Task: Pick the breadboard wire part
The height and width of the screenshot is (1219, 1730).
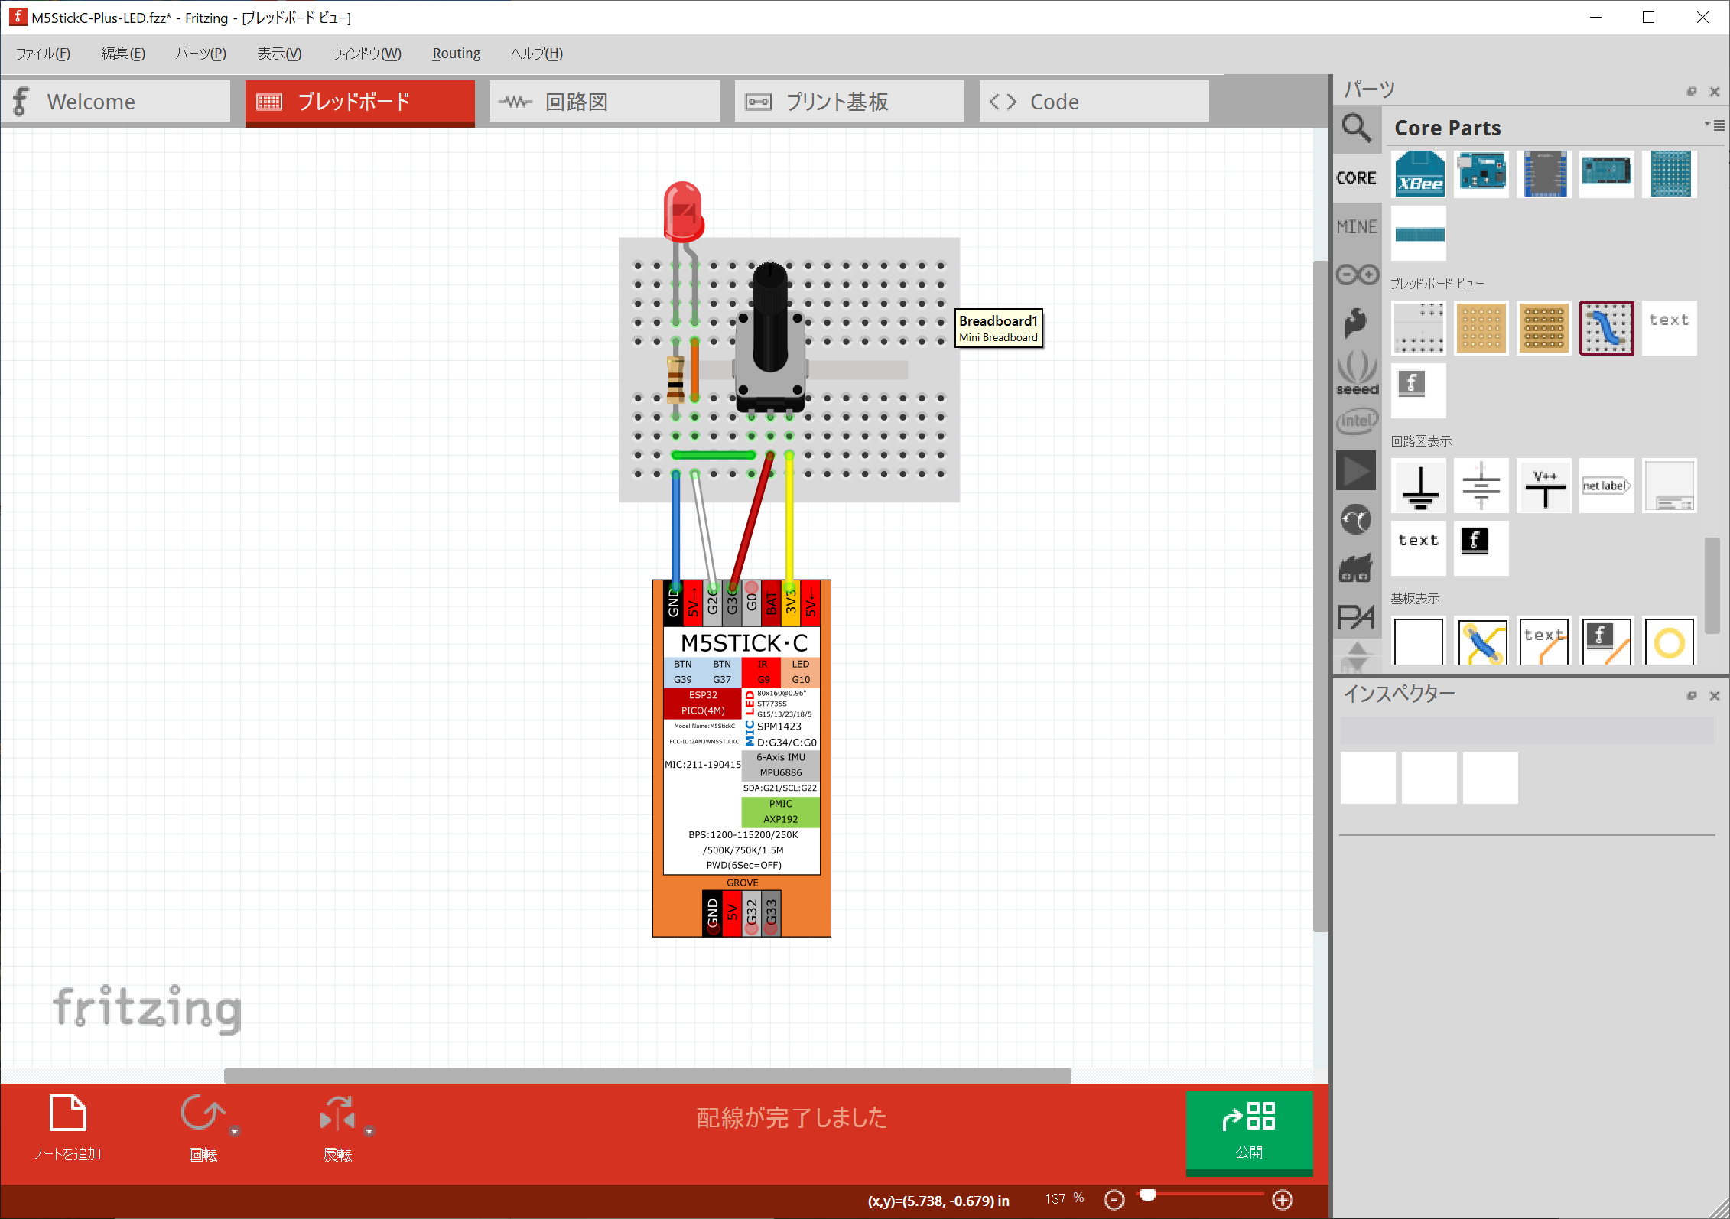Action: (1607, 328)
